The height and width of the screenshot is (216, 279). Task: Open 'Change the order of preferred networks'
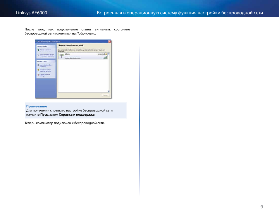pos(45,70)
